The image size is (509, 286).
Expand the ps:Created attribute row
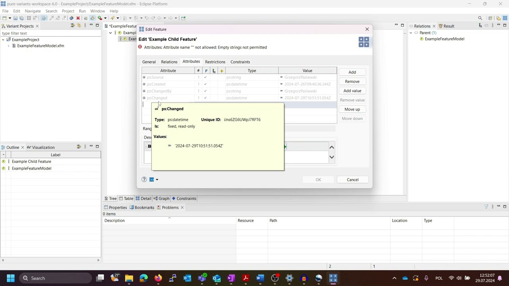tap(144, 84)
